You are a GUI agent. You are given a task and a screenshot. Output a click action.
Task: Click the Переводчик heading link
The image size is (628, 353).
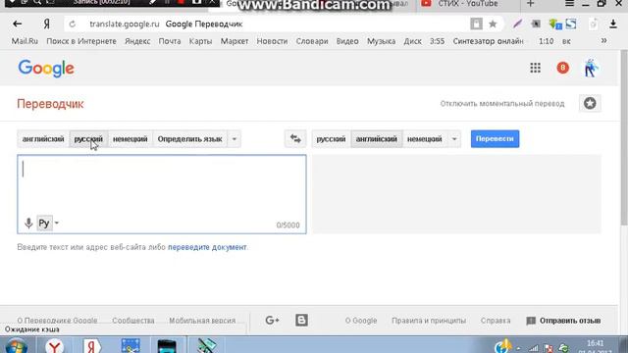[50, 104]
